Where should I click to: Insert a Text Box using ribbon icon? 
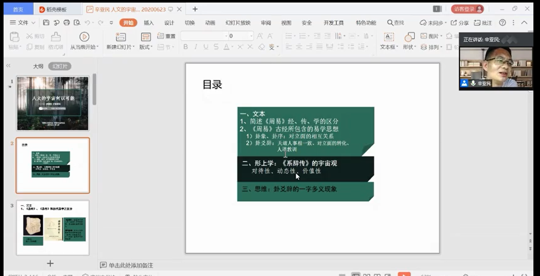pyautogui.click(x=389, y=36)
